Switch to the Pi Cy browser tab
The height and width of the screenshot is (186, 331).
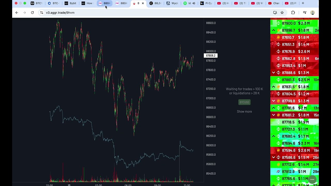coord(206,3)
